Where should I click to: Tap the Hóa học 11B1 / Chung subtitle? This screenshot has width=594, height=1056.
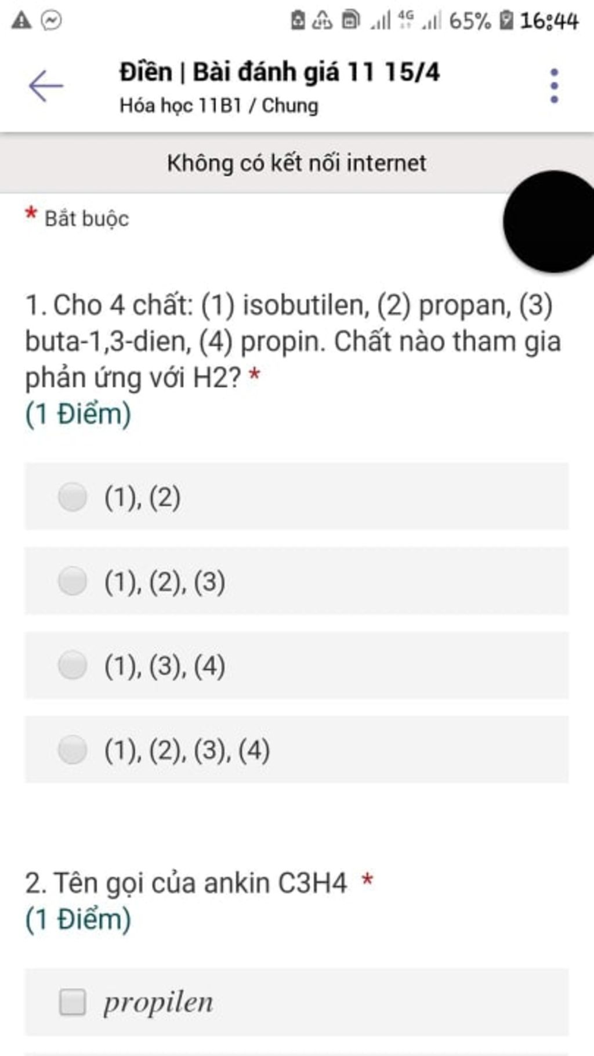219,106
